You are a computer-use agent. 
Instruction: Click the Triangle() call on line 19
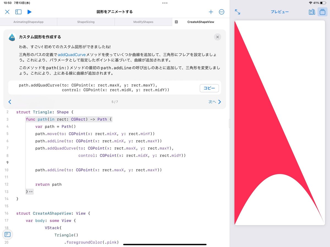66,235
